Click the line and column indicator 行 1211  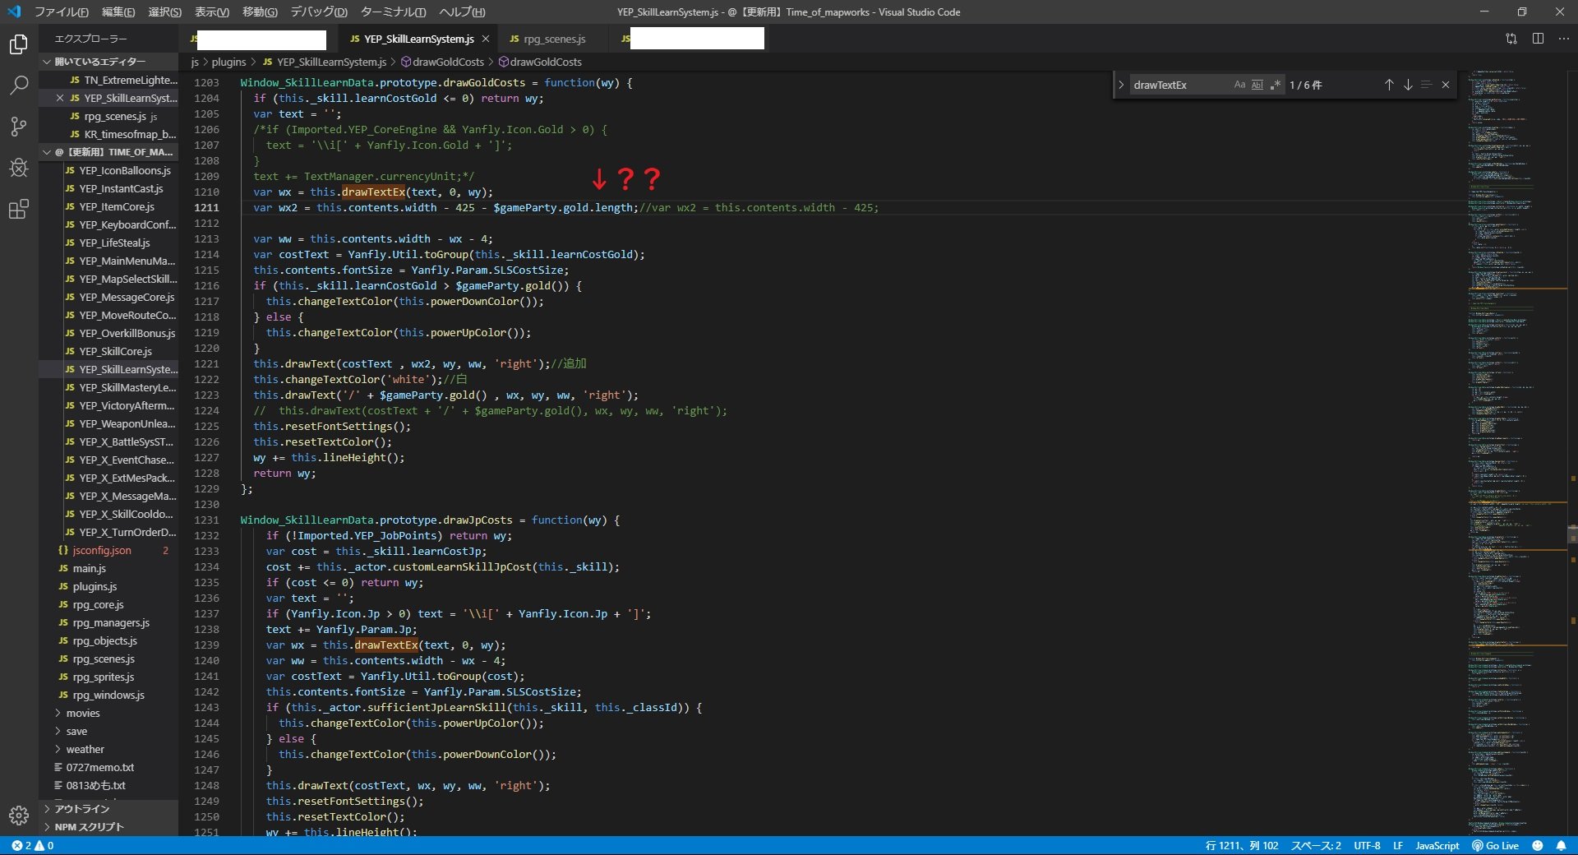(x=1241, y=845)
